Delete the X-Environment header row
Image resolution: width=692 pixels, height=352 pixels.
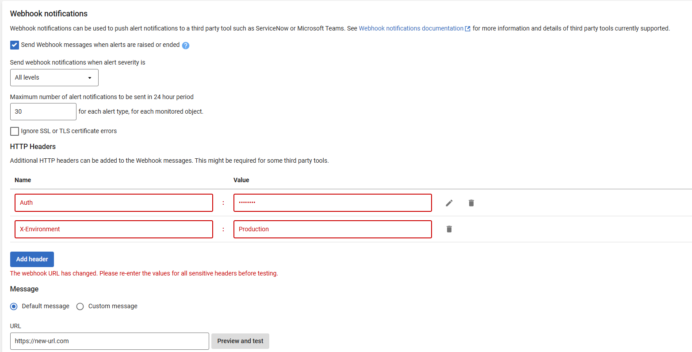[449, 229]
